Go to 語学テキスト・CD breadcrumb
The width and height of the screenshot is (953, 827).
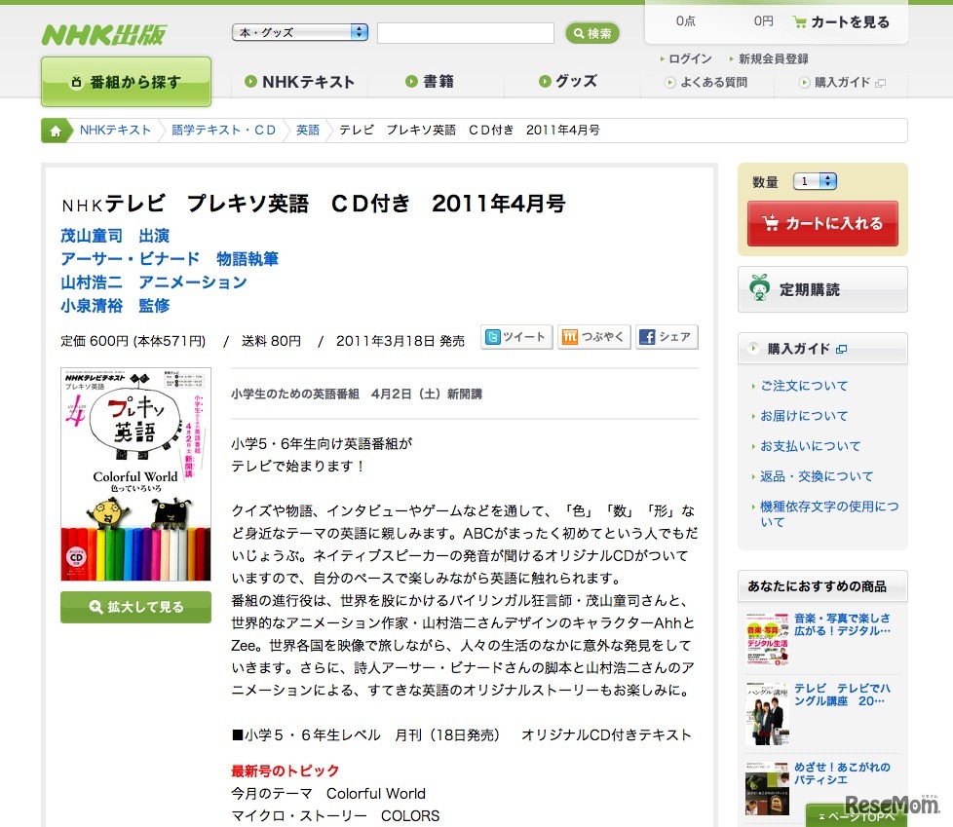(224, 130)
